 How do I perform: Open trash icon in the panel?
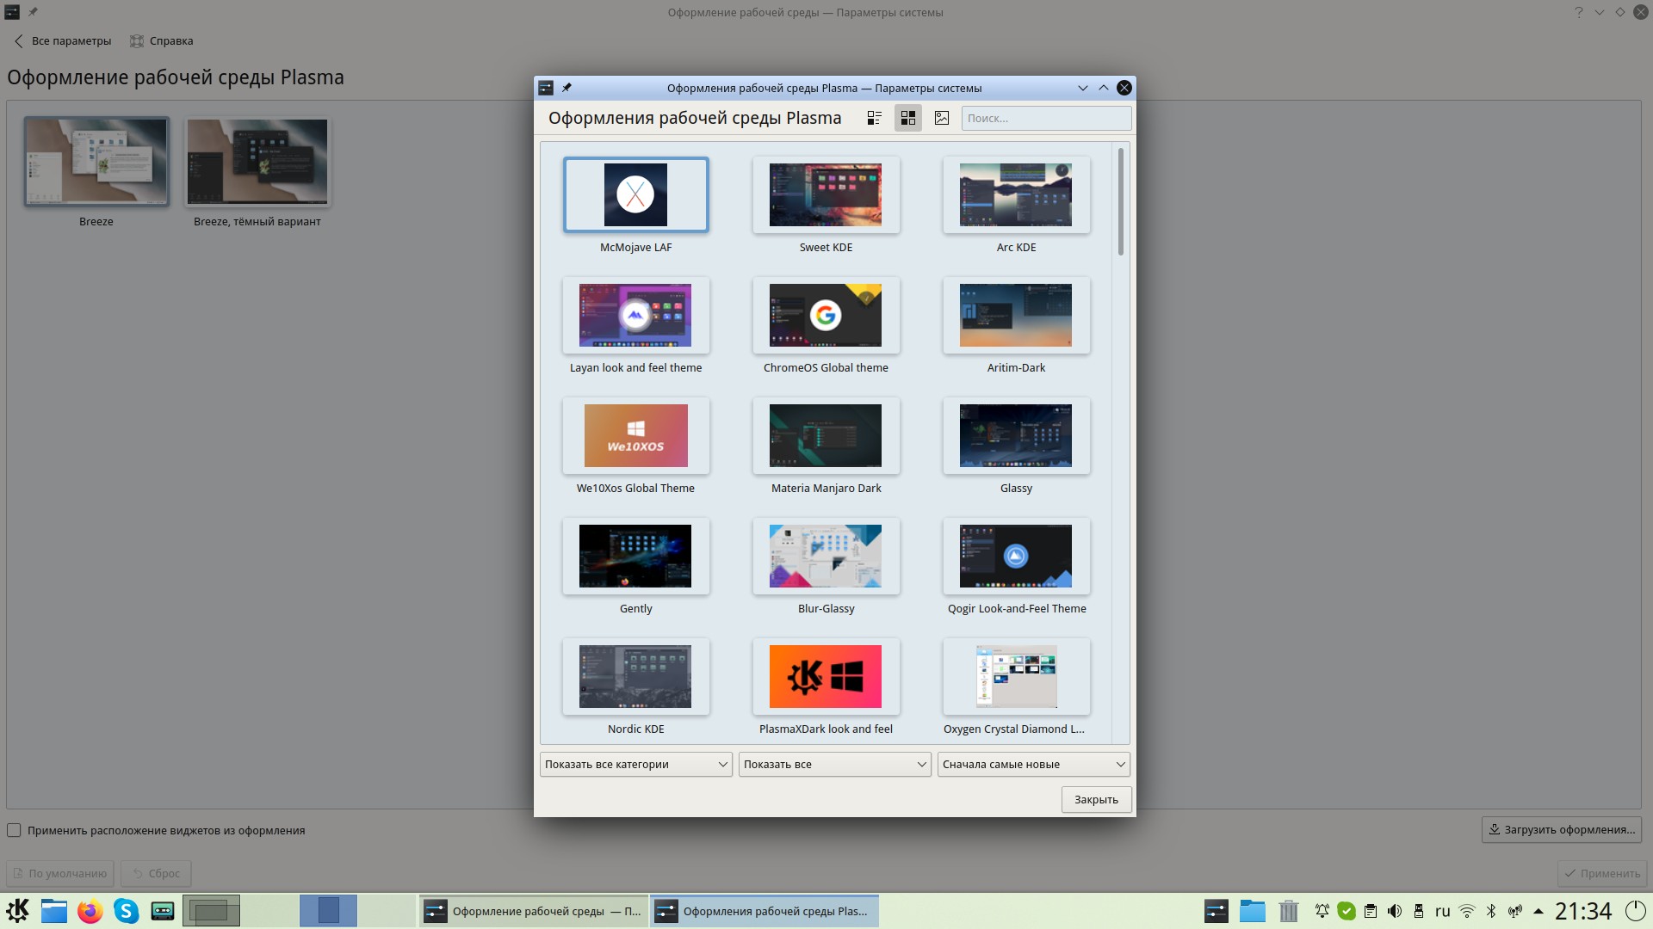(1288, 911)
